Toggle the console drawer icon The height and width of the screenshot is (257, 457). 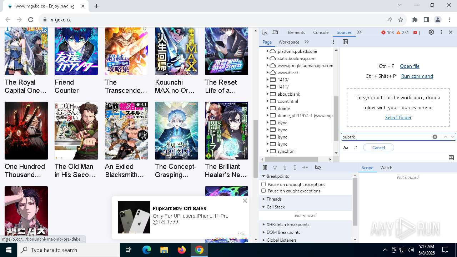point(451,157)
